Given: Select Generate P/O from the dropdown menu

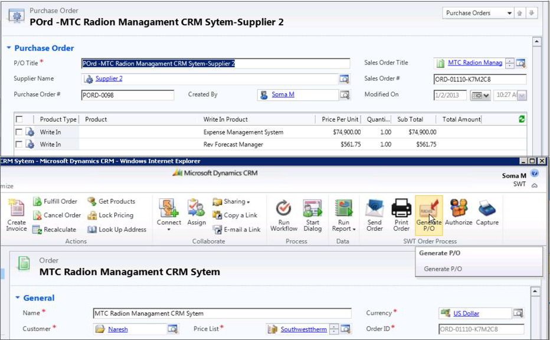Looking at the screenshot, I should coord(443,269).
